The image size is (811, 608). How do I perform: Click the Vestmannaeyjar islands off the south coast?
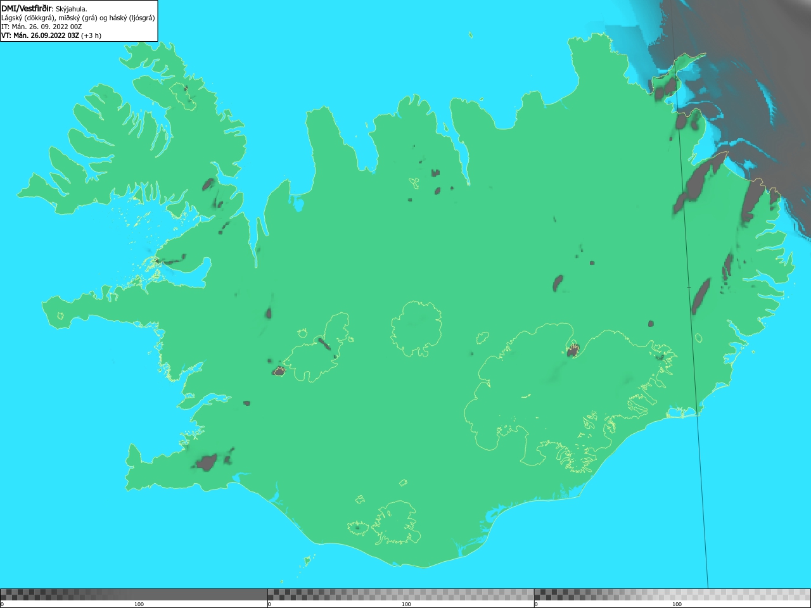pyautogui.click(x=309, y=560)
